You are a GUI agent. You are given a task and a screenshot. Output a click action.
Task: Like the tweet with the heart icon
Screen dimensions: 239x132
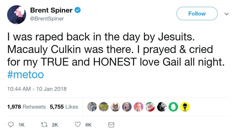78,125
